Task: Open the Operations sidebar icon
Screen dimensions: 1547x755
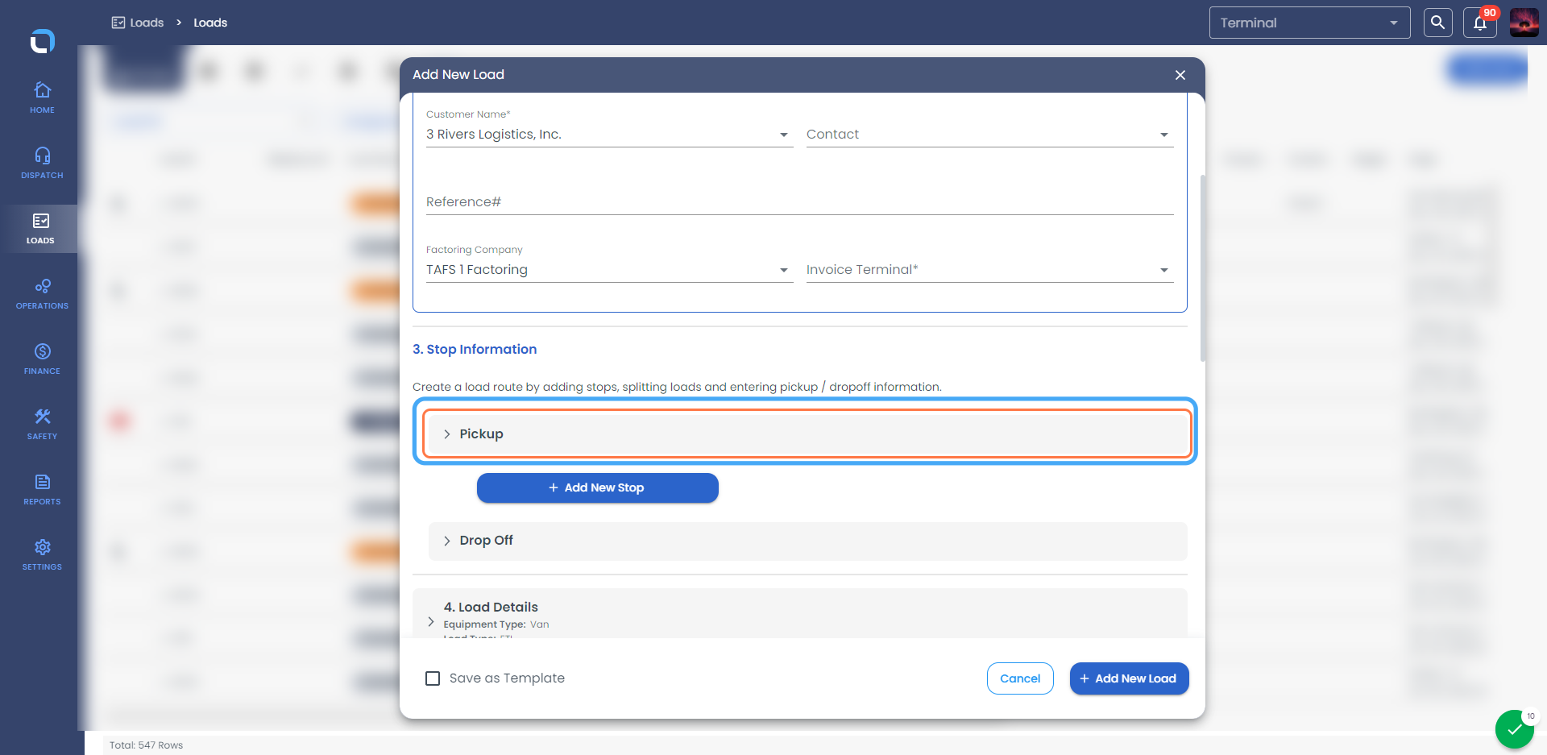Action: 43,286
